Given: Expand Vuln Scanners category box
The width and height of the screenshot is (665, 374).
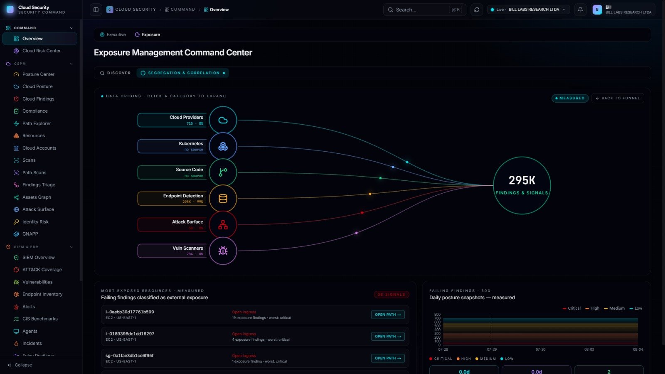Looking at the screenshot, I should point(172,251).
